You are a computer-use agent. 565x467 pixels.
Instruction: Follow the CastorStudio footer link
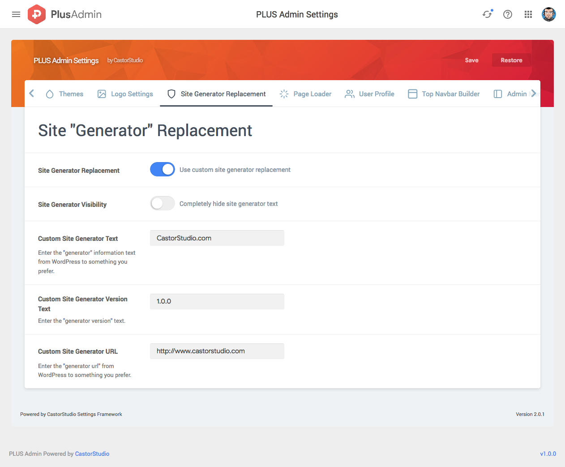92,454
